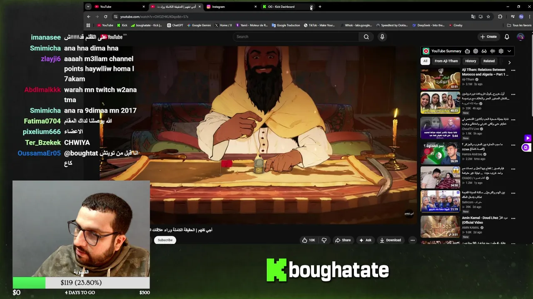
Task: Open YouTube notifications bell
Action: [507, 37]
